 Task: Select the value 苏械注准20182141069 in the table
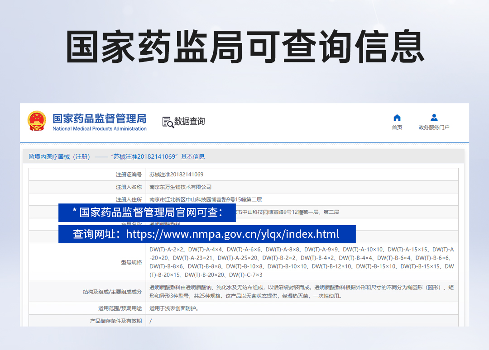(176, 175)
